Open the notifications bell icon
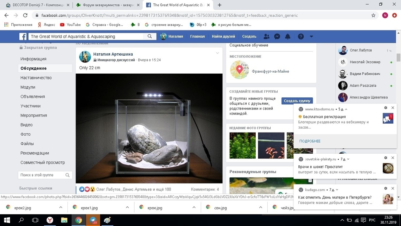Viewport: 401px width, 226px height. click(x=288, y=36)
